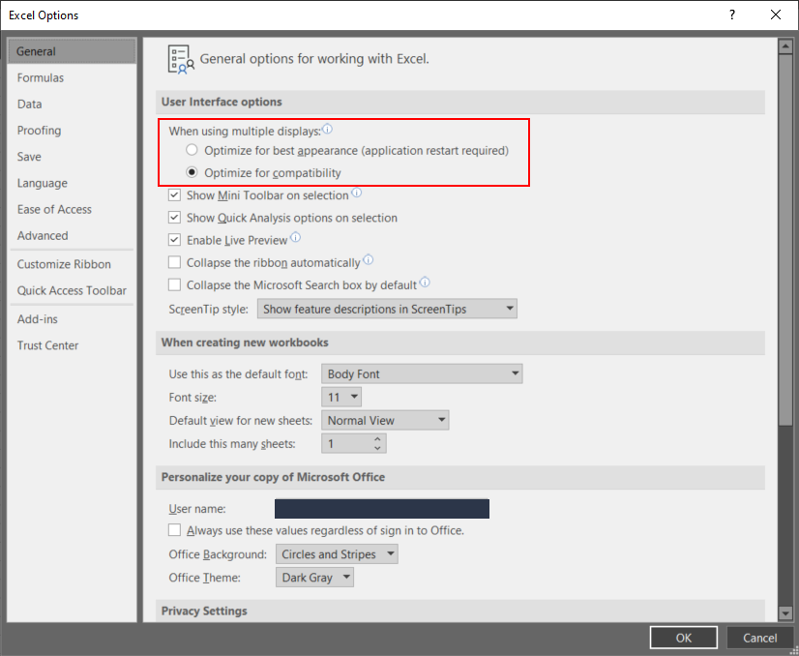Uncheck Show Mini Toolbar on selection
799x656 pixels.
pos(174,195)
